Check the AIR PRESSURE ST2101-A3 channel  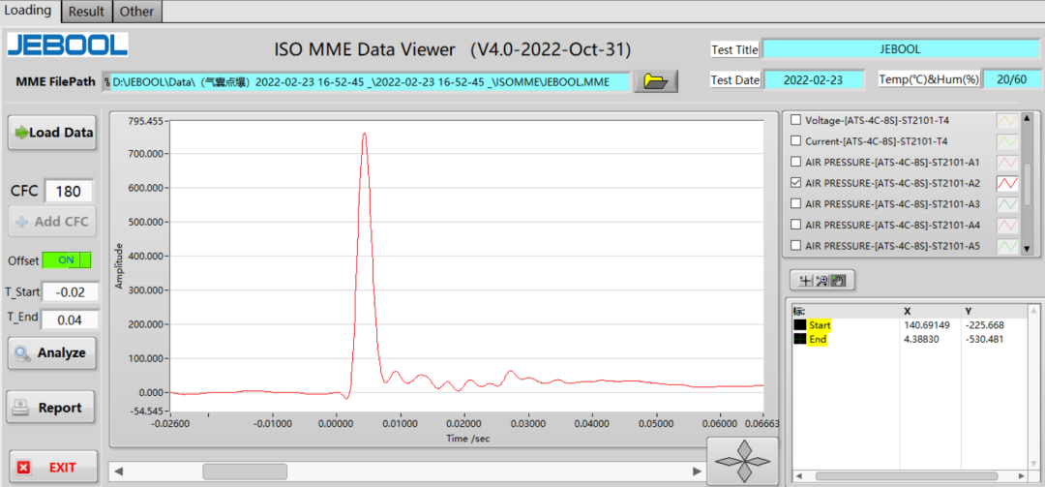tap(796, 204)
